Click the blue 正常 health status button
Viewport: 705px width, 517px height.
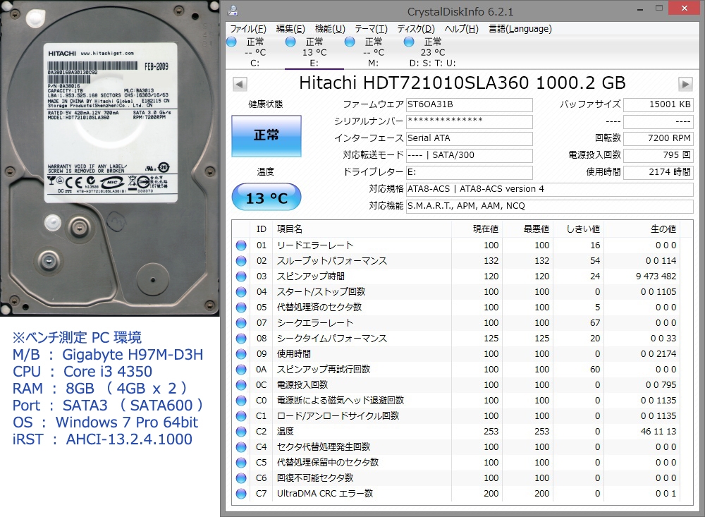[266, 136]
